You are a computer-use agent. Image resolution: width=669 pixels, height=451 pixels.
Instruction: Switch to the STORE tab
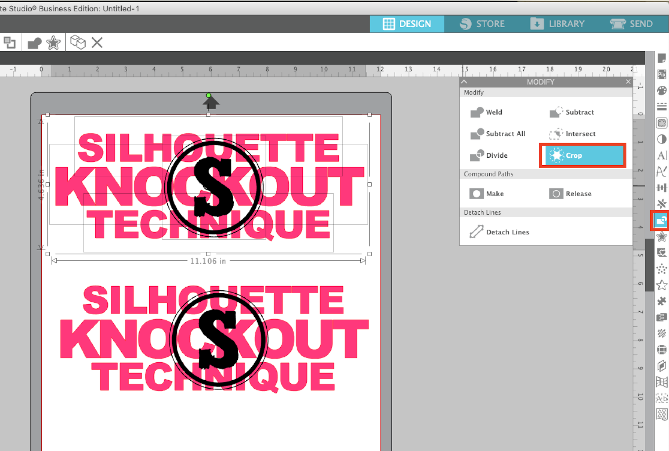[484, 24]
